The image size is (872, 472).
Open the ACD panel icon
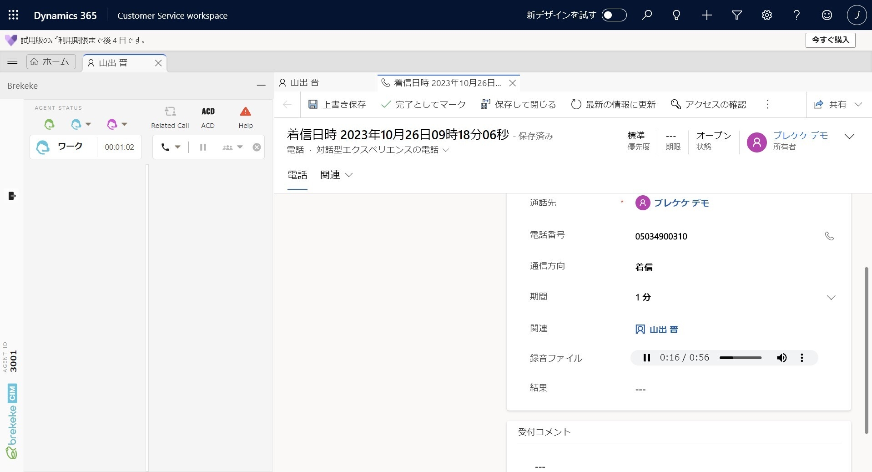[x=208, y=112]
